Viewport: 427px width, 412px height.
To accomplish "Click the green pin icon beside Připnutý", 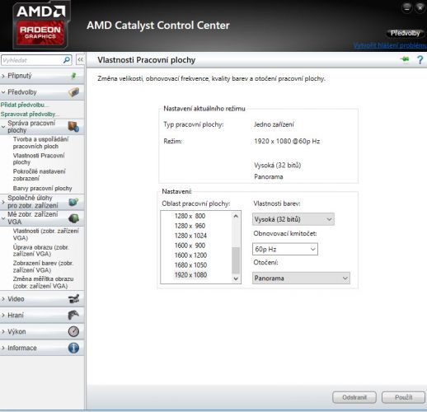I will pos(73,76).
